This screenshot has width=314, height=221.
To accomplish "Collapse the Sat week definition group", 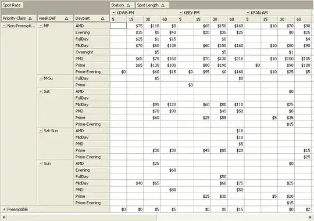I will 41,92.
